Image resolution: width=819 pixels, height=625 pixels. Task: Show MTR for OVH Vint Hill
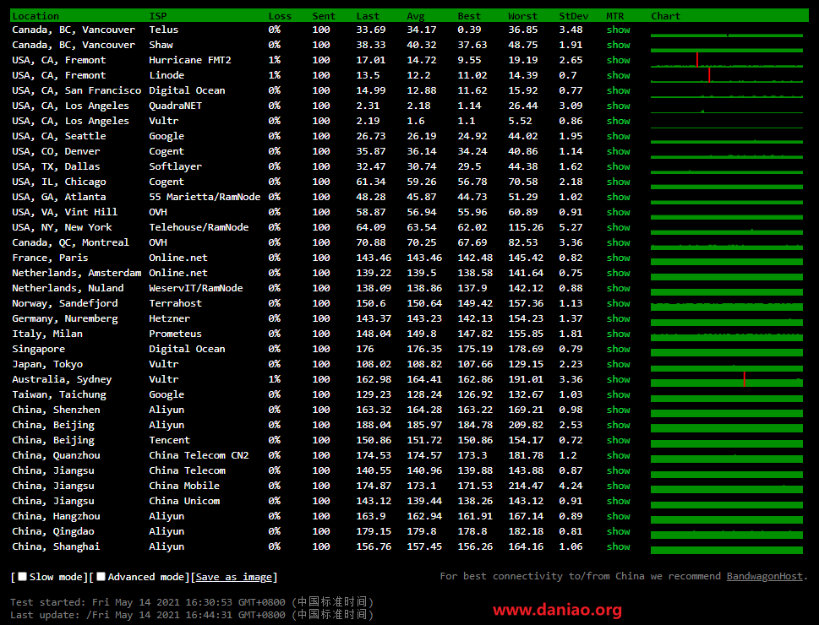coord(619,212)
